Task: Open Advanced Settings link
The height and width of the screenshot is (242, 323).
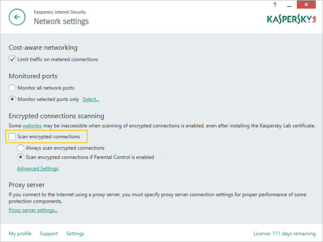Action: 38,169
